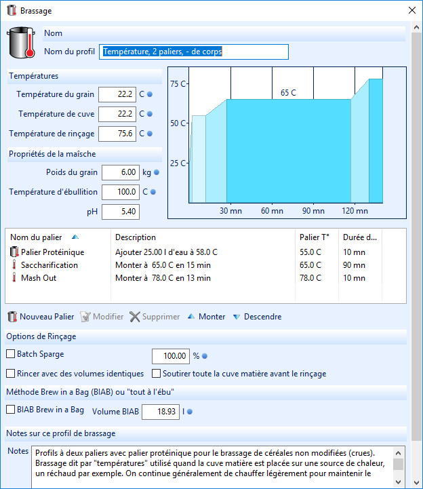Click the Nom du profil text field
Image resolution: width=423 pixels, height=489 pixels.
click(194, 52)
